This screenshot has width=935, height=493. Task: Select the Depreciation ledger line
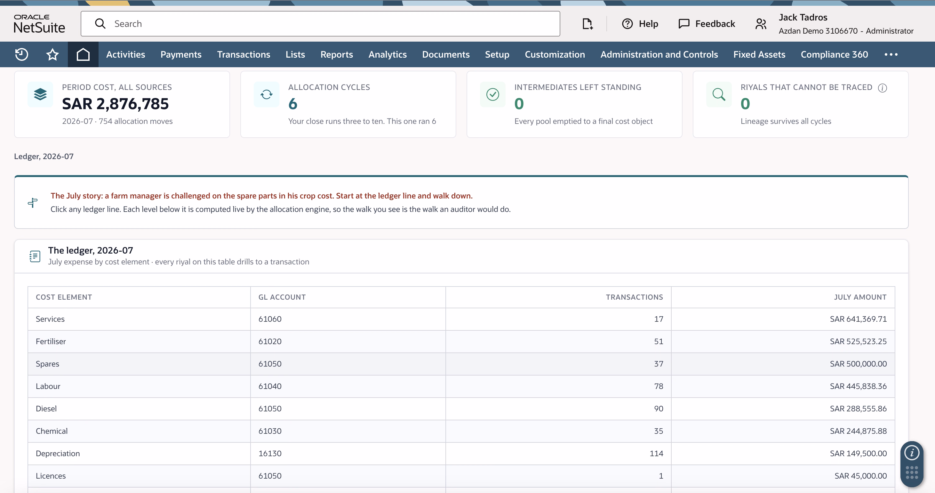(461, 454)
